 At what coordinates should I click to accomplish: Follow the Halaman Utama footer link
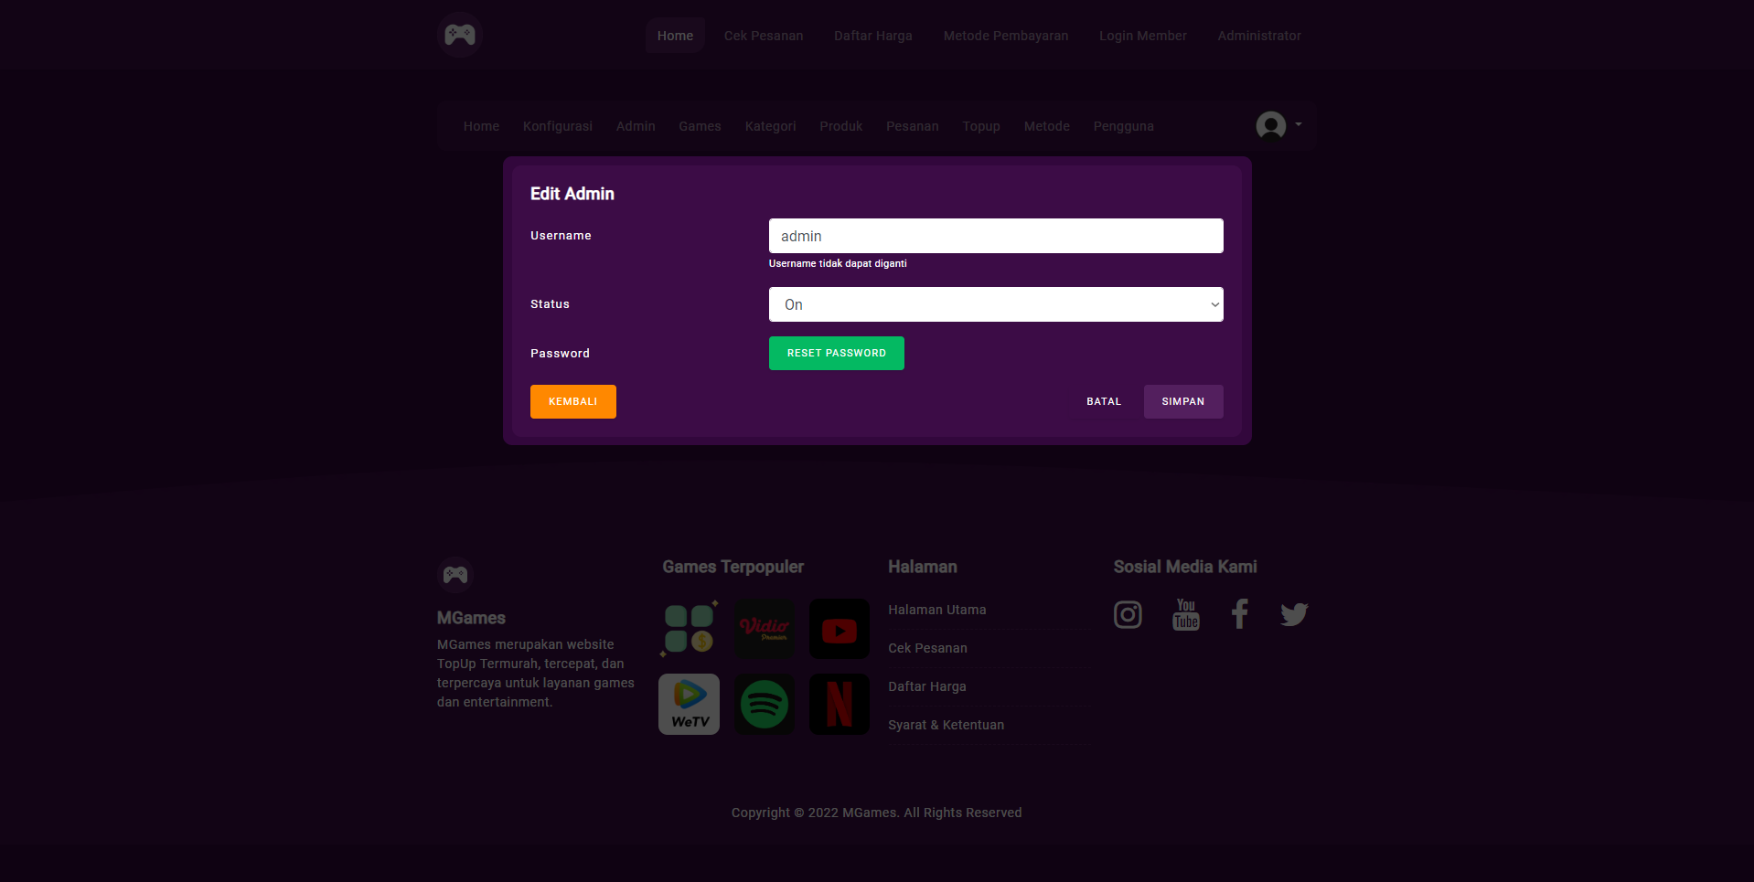click(x=937, y=610)
